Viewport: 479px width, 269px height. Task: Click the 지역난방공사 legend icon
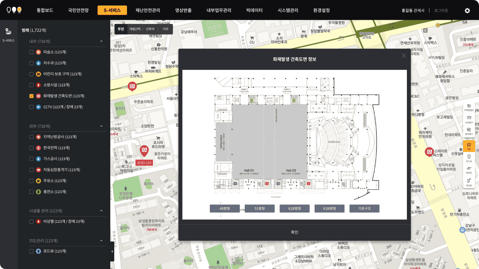(x=38, y=137)
